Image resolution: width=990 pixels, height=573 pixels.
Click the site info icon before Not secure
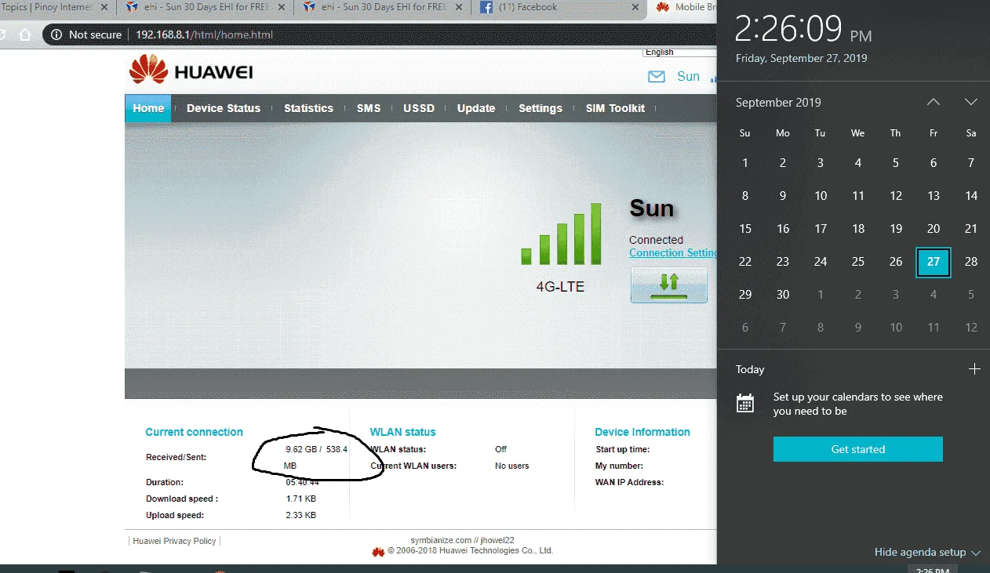(x=56, y=34)
